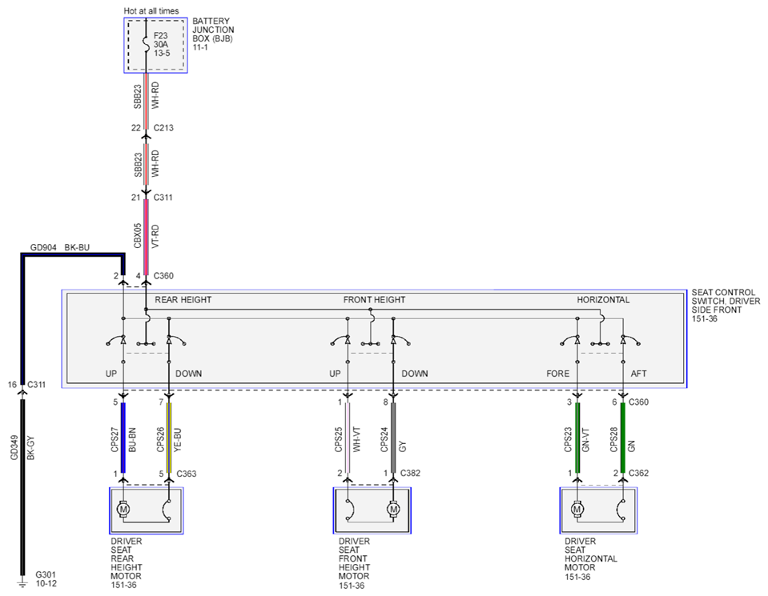This screenshot has height=596, width=768.
Task: Click the G301 ground label
Action: (46, 575)
